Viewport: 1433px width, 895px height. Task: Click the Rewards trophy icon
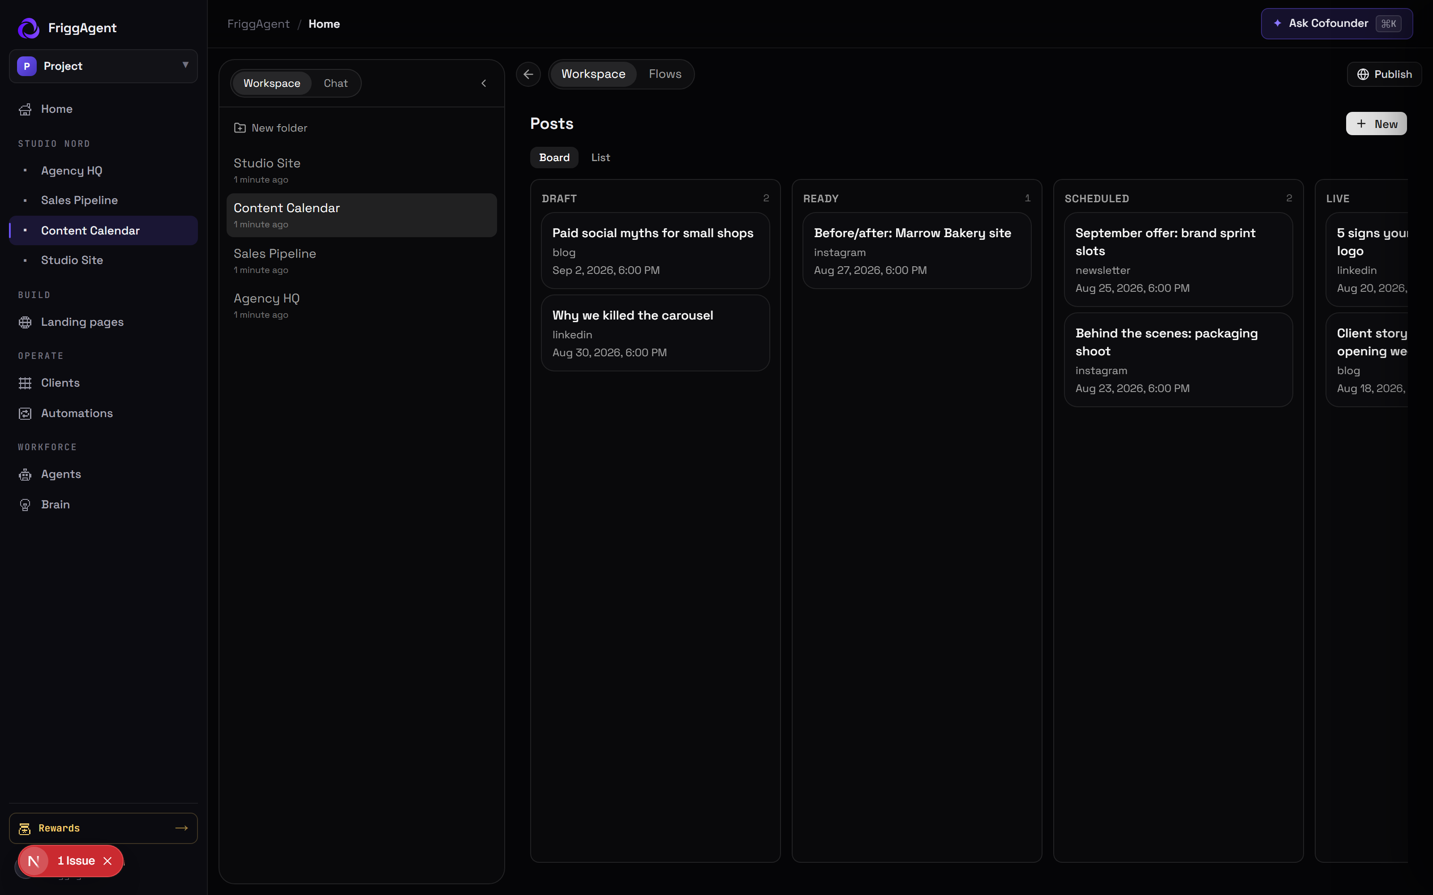(x=24, y=829)
